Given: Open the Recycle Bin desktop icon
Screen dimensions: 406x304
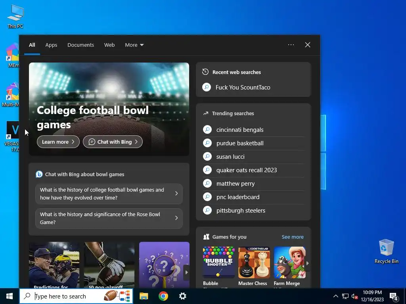Looking at the screenshot, I should (x=386, y=251).
